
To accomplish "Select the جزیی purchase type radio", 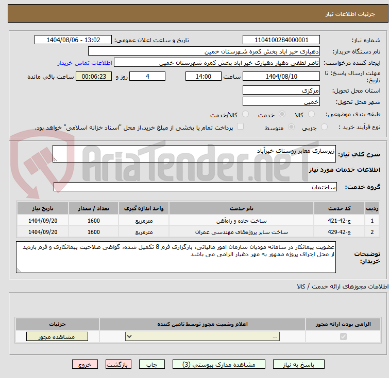I will [324, 127].
